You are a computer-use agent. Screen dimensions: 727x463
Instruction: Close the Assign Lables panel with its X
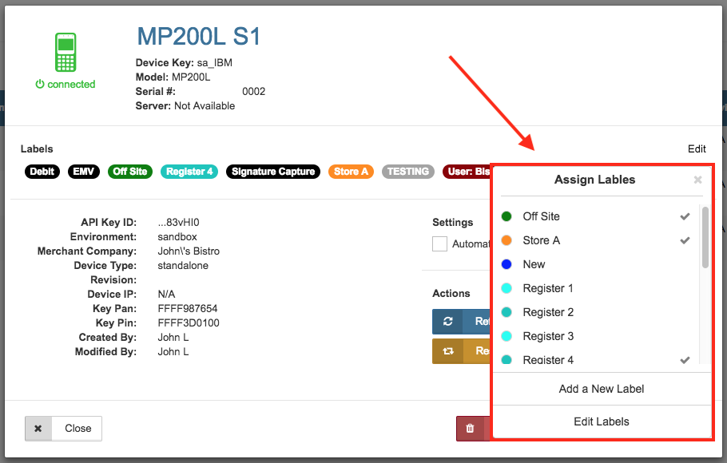coord(697,180)
